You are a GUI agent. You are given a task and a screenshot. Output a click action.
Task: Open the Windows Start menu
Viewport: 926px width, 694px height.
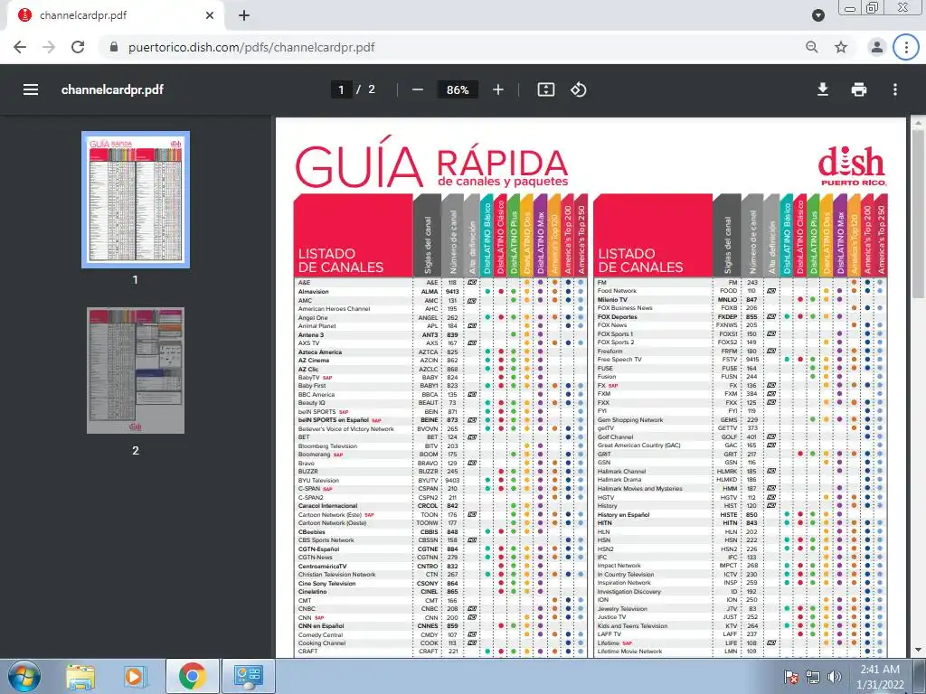pos(24,676)
